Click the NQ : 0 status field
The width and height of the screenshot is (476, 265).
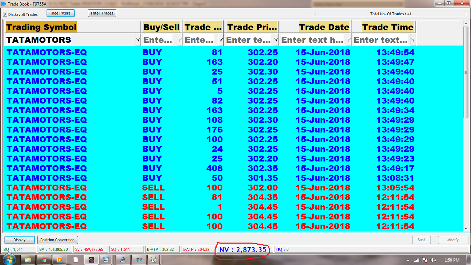point(371,249)
